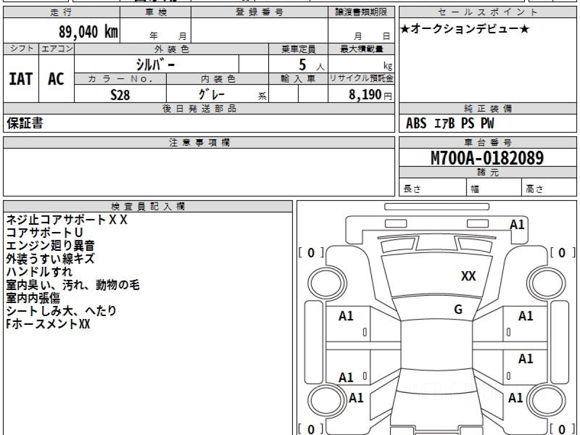Click the 輸入車 header

298,79
